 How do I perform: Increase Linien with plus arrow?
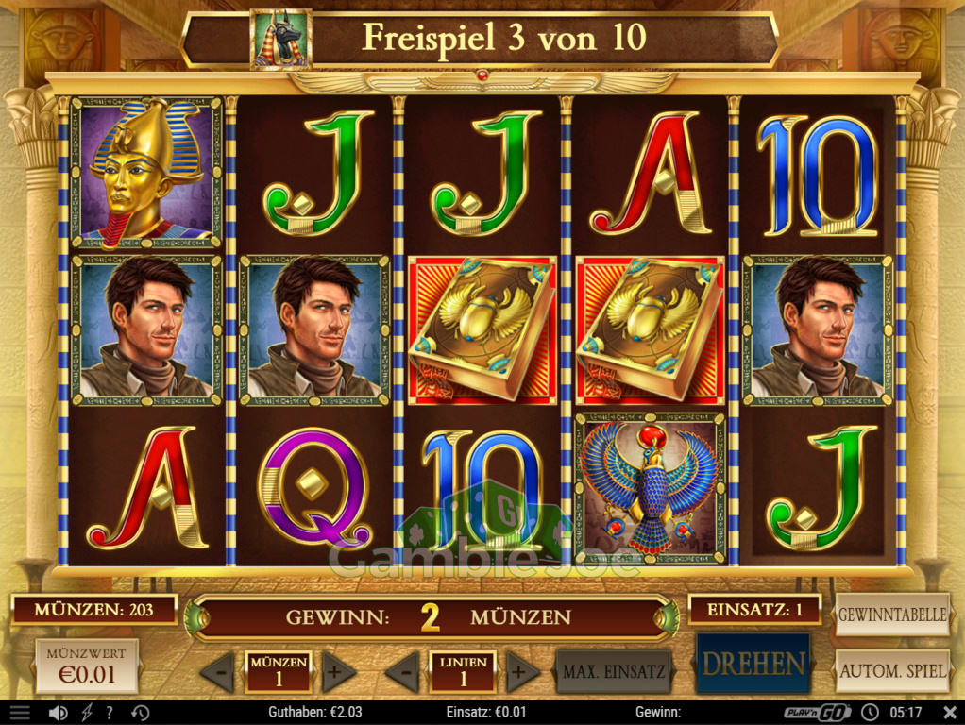click(522, 671)
